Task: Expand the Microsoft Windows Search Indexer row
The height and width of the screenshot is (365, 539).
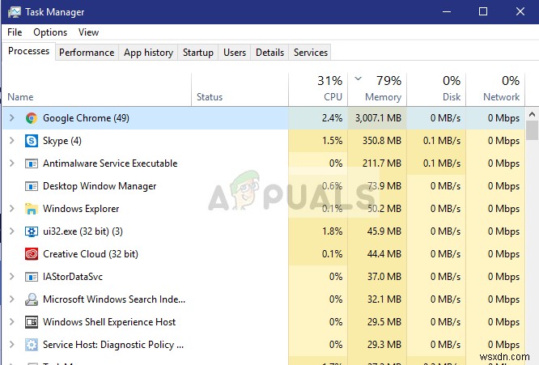Action: click(x=11, y=299)
